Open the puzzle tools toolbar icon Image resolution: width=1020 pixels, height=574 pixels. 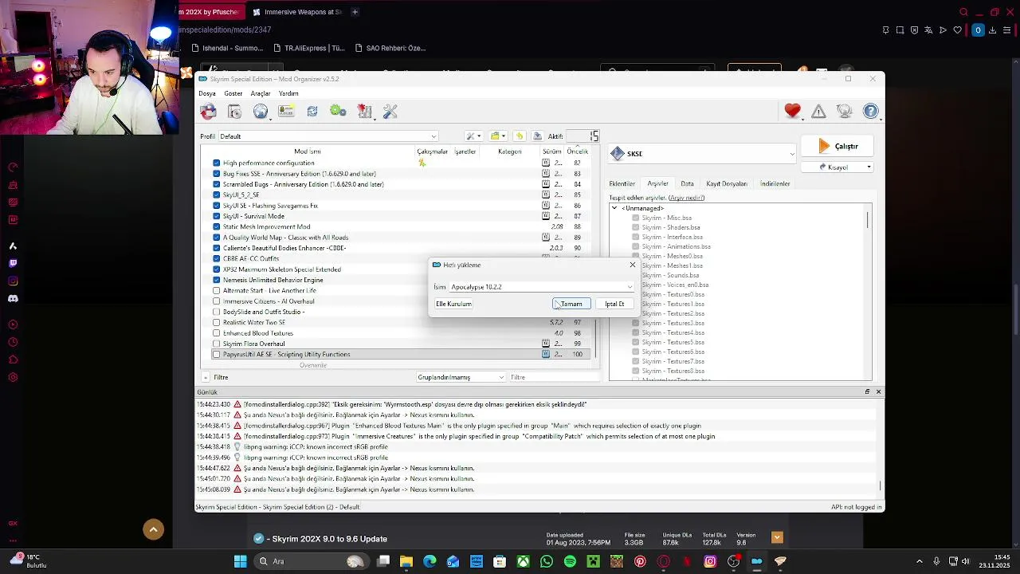point(364,112)
